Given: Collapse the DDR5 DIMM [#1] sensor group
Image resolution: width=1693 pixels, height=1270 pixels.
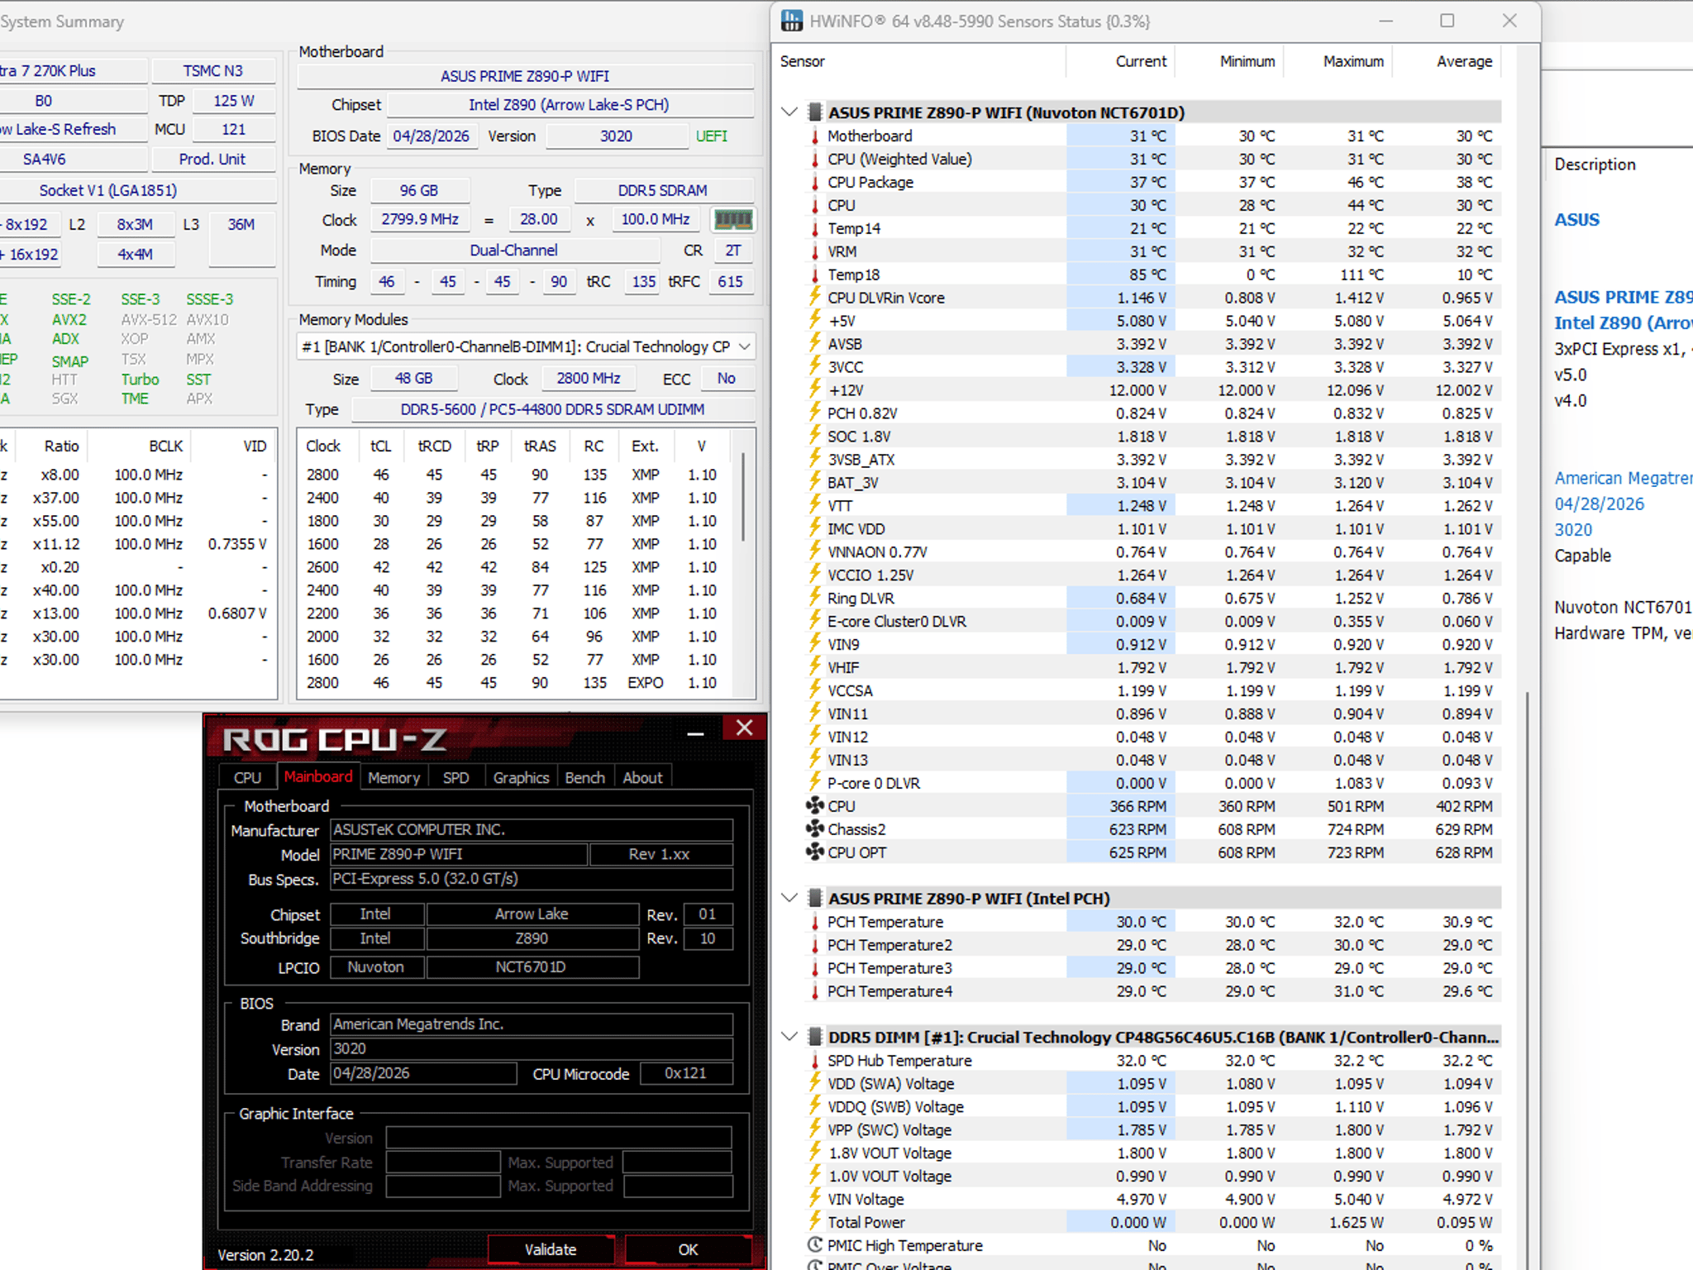Looking at the screenshot, I should pos(789,1037).
